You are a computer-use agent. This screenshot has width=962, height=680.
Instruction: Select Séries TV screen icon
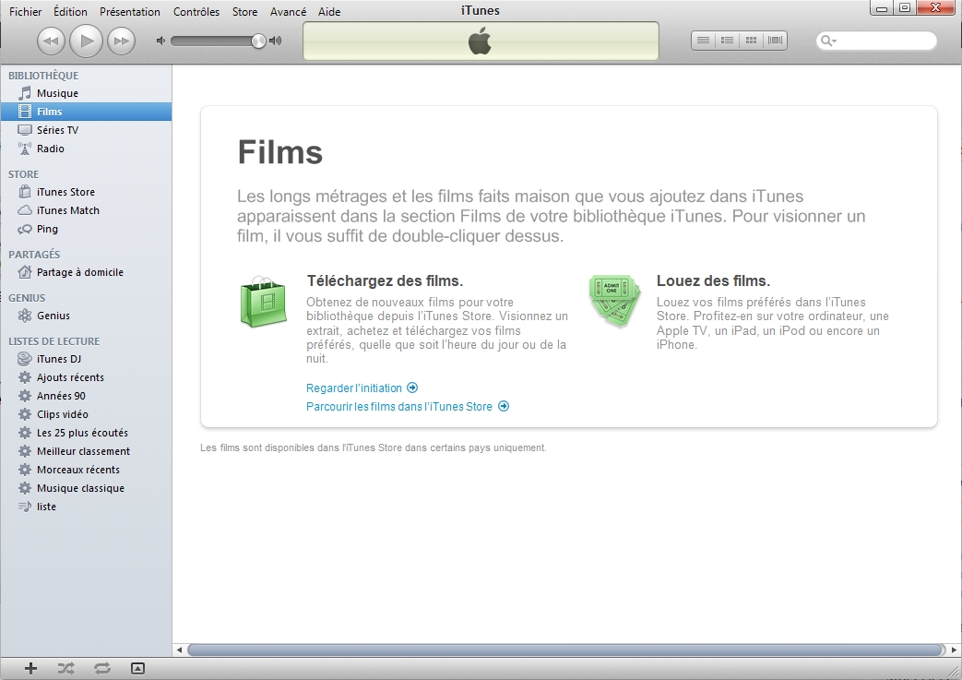(25, 130)
